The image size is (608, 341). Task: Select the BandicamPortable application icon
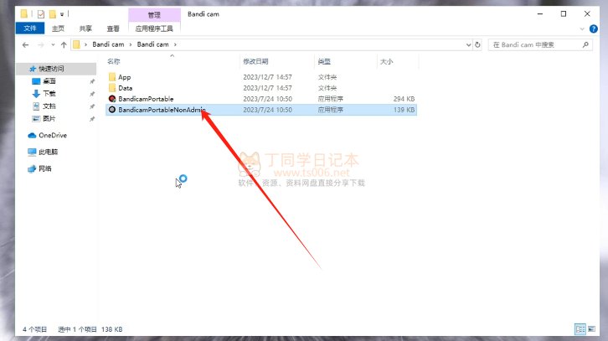coord(112,99)
